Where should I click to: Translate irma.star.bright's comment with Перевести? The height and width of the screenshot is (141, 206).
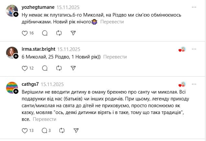115,57
